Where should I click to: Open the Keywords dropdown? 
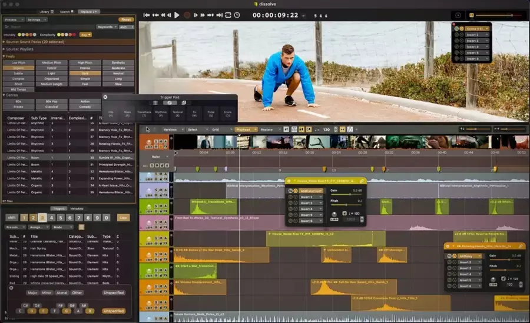108,26
